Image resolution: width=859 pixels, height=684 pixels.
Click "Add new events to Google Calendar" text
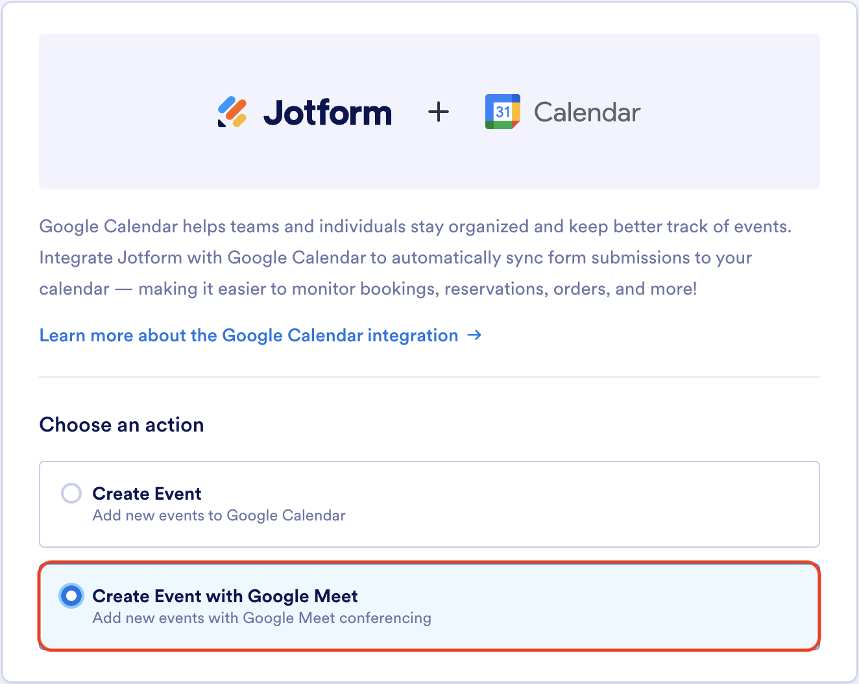219,515
